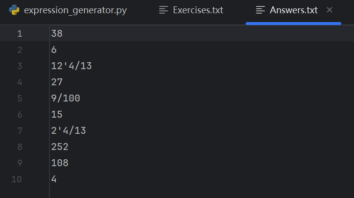Click the Python icon on expression_generator.py tab
354x198 pixels.
click(14, 10)
